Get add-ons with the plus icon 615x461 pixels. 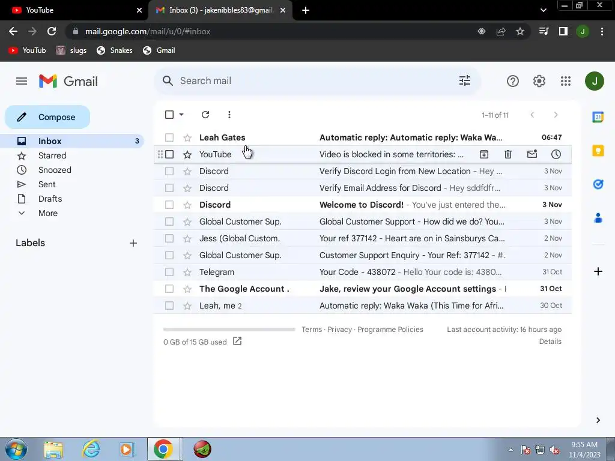(598, 271)
